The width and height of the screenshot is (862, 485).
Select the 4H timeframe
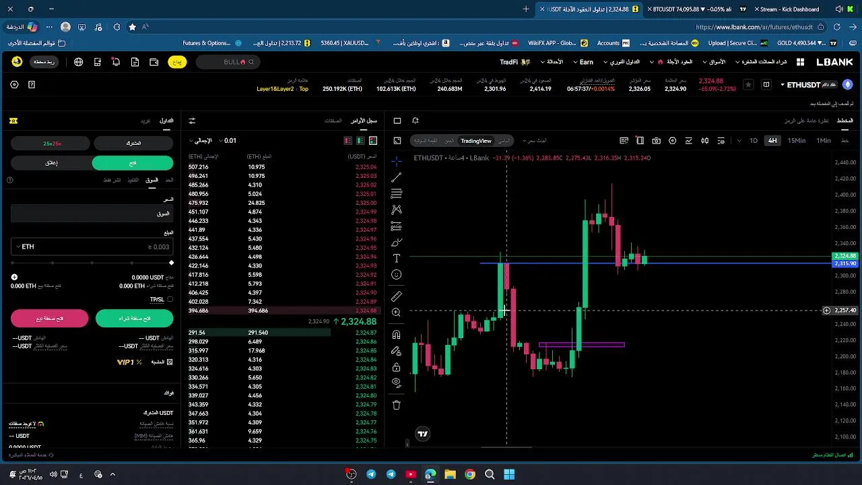coord(772,141)
